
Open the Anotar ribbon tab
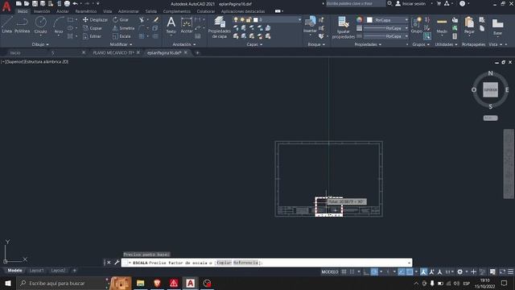click(63, 11)
